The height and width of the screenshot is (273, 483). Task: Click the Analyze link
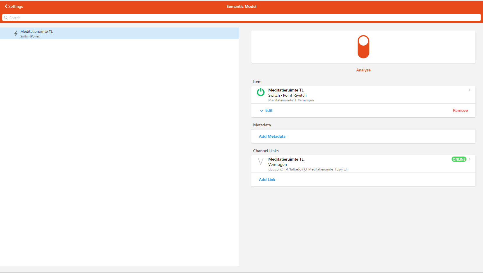coord(363,70)
